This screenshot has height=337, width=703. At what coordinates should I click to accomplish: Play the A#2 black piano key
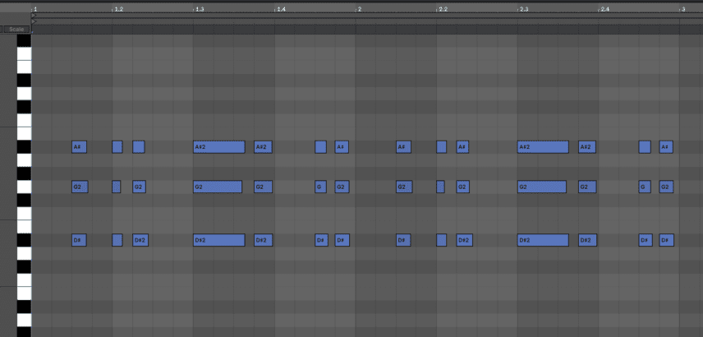coord(24,147)
